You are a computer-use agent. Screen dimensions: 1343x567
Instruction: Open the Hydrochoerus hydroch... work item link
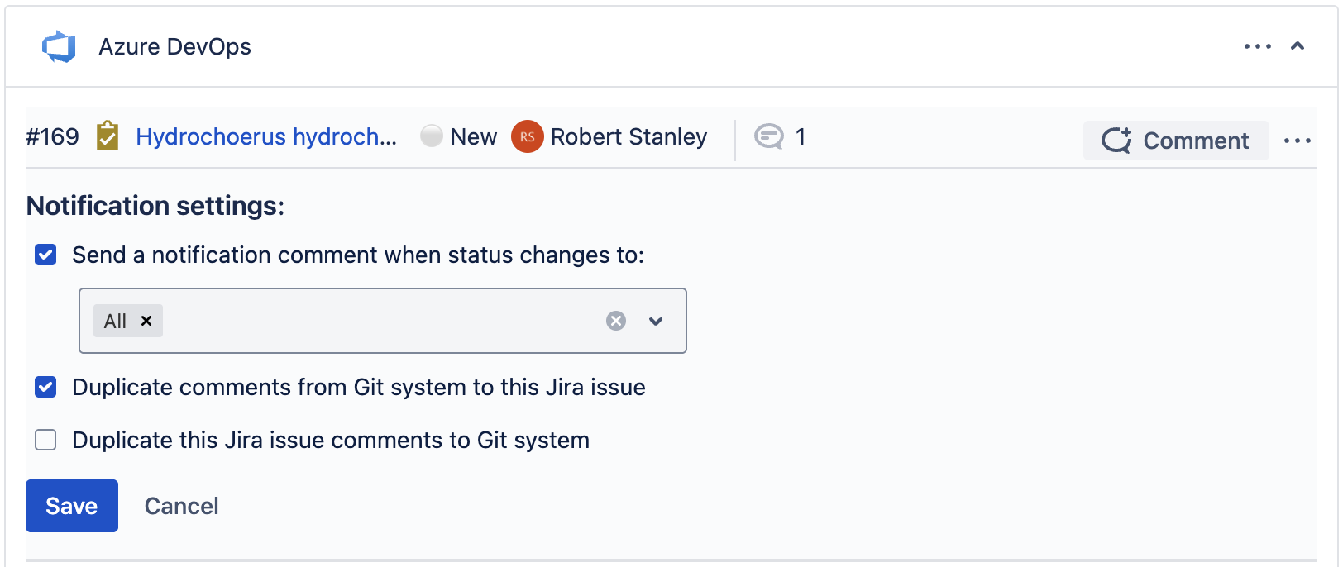pyautogui.click(x=266, y=136)
